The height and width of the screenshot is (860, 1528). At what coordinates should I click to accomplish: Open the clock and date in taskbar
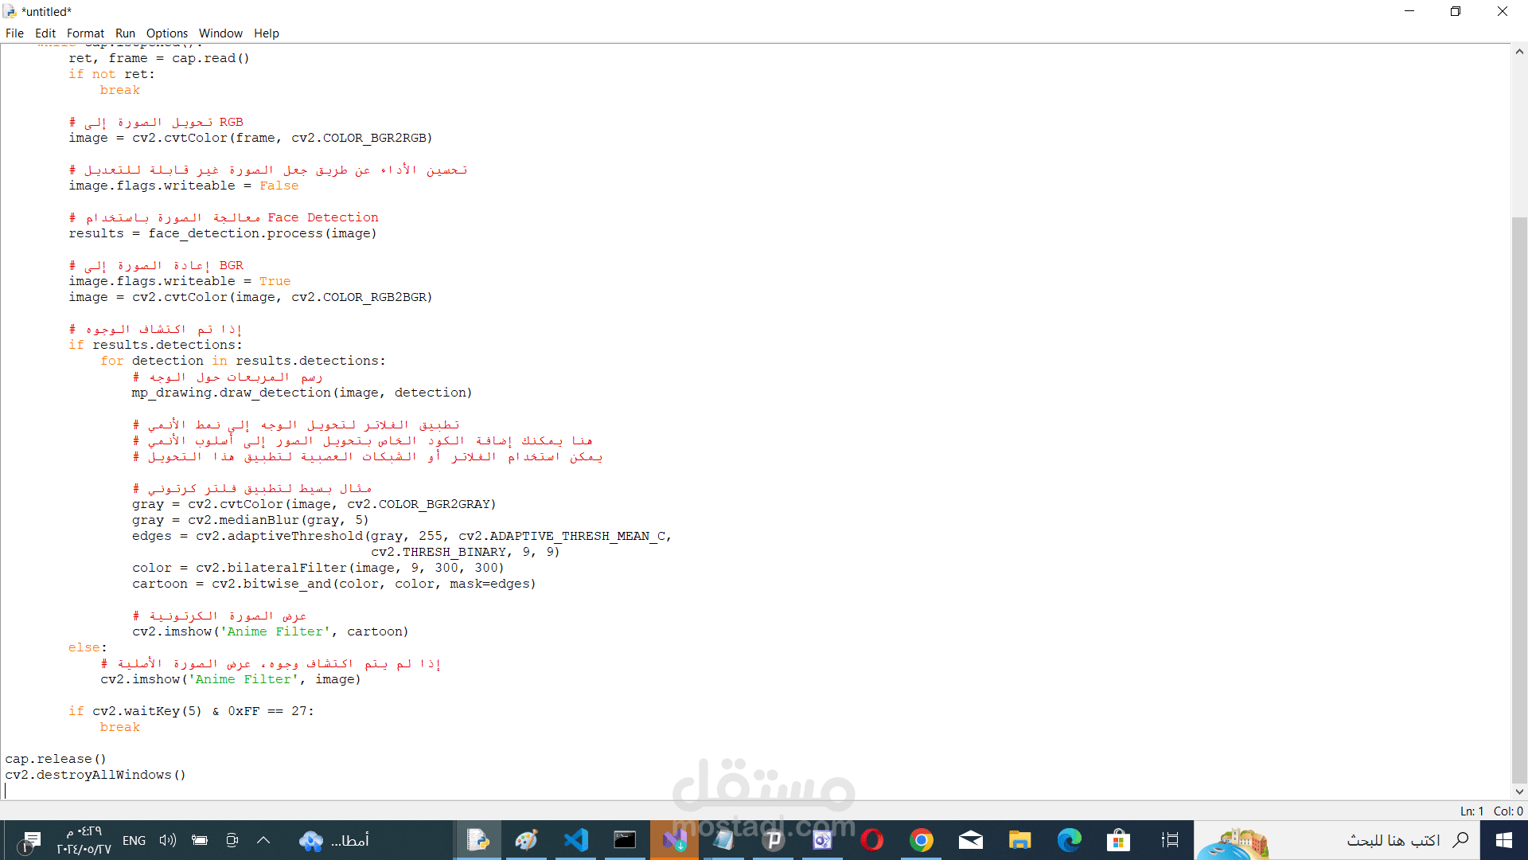pos(84,840)
